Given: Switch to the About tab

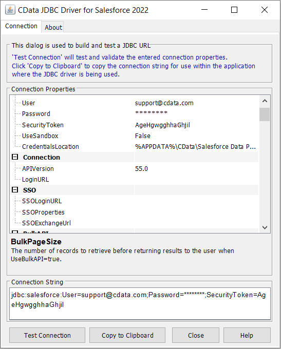Looking at the screenshot, I should [53, 27].
